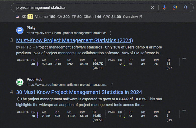
Task: Click the magnifying glass search button
Action: click(x=186, y=8)
